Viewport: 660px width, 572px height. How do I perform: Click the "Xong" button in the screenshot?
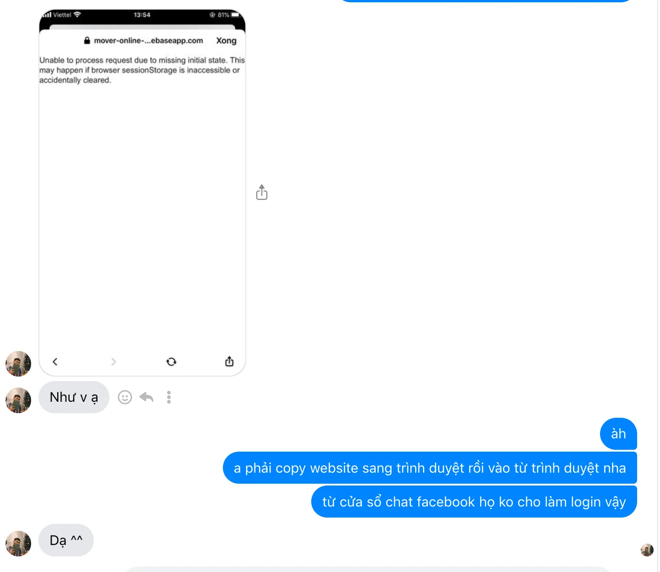tap(226, 40)
